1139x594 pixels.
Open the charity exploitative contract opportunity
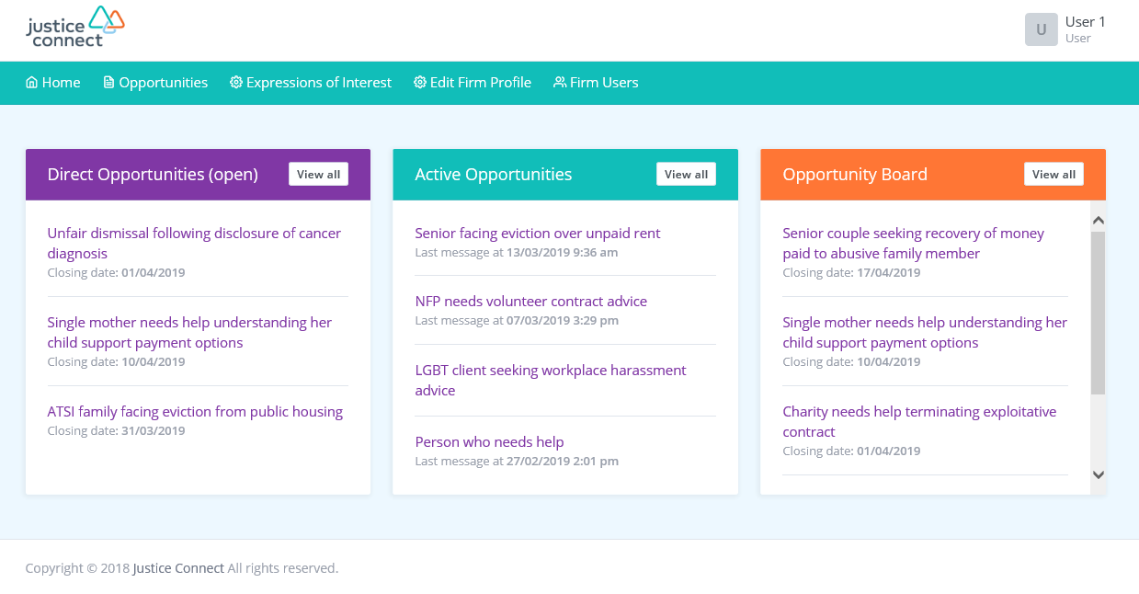[x=919, y=421]
